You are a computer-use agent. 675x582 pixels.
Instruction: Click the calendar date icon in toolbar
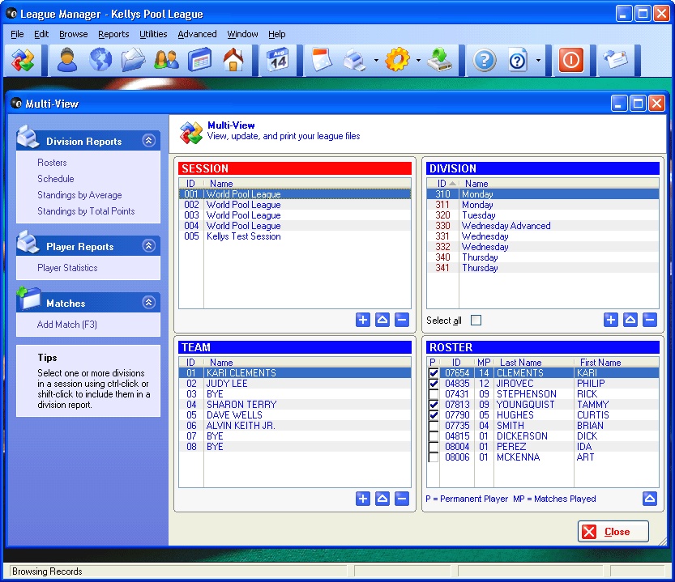[x=278, y=61]
